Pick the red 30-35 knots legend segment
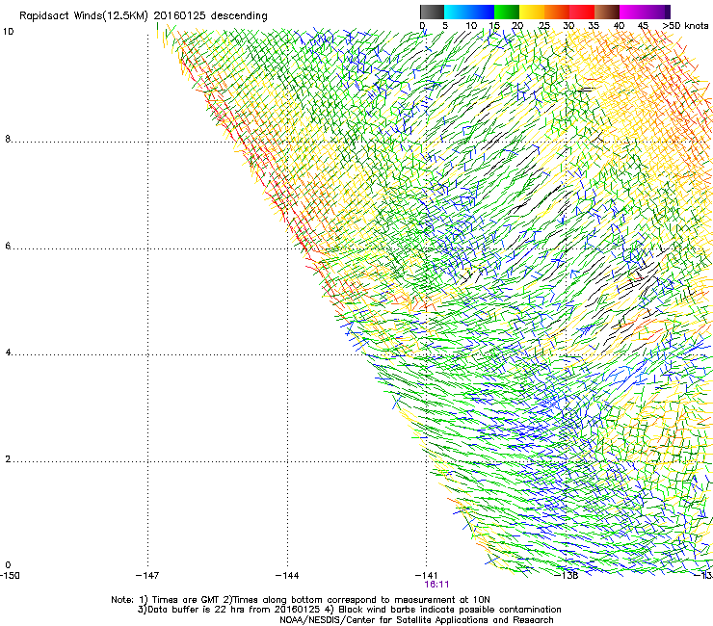Image resolution: width=713 pixels, height=626 pixels. tap(582, 12)
